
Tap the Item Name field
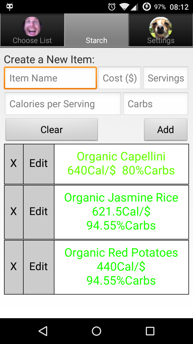[x=50, y=78]
